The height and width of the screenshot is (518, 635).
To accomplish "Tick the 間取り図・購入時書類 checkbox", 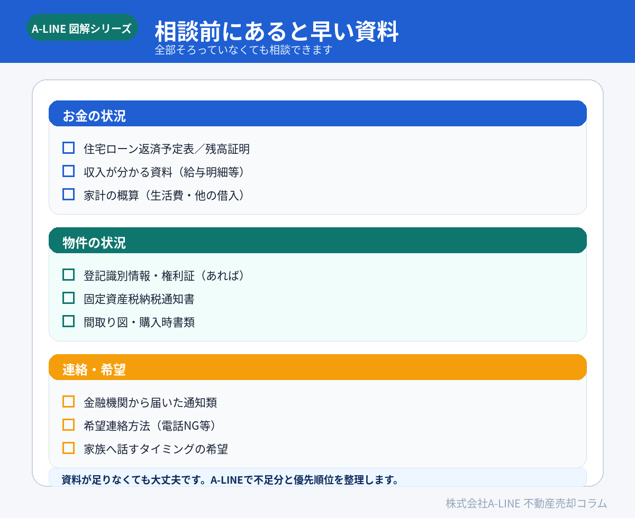I will click(68, 321).
